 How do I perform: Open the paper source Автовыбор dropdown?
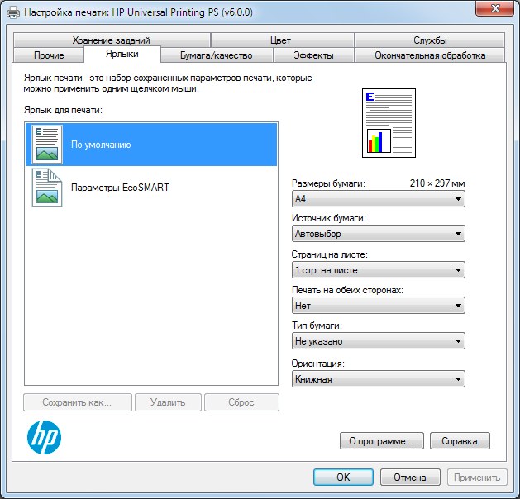click(379, 234)
